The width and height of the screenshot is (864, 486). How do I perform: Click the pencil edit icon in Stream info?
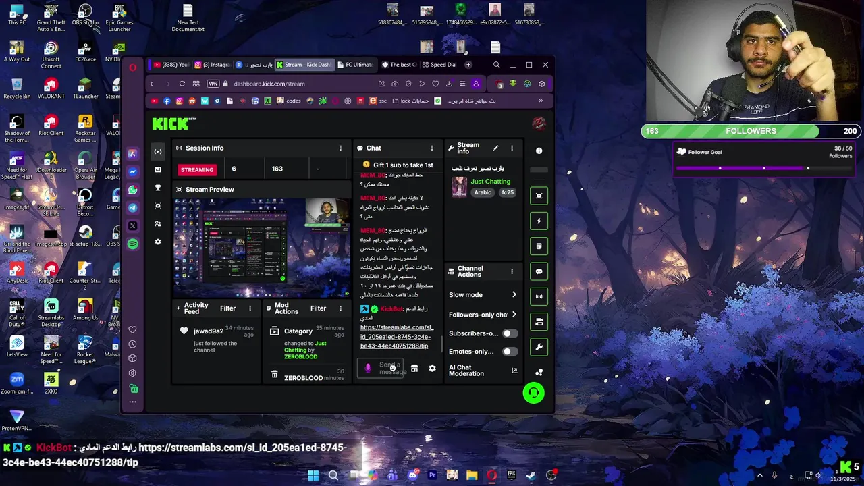(x=496, y=148)
